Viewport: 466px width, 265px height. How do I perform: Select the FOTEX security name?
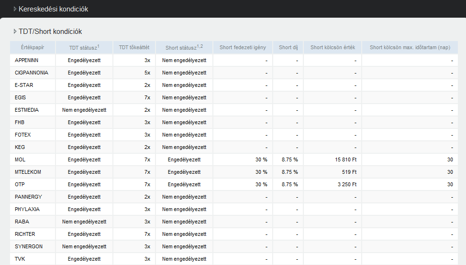click(23, 135)
